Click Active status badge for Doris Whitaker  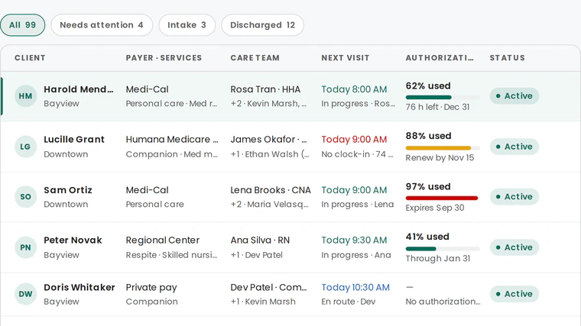pos(514,294)
